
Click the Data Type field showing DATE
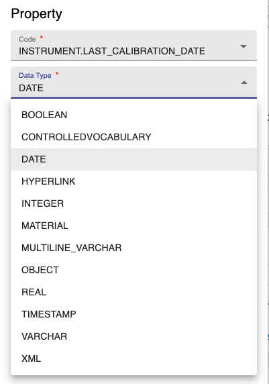click(133, 83)
